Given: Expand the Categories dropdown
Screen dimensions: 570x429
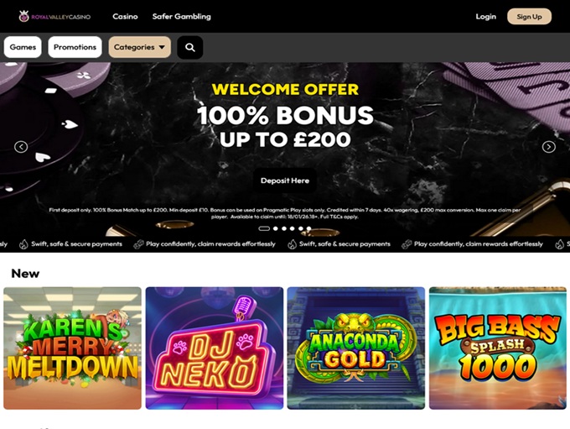Looking at the screenshot, I should [x=140, y=47].
